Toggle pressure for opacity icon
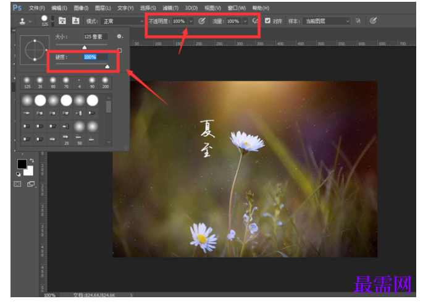The image size is (423, 304). point(202,21)
